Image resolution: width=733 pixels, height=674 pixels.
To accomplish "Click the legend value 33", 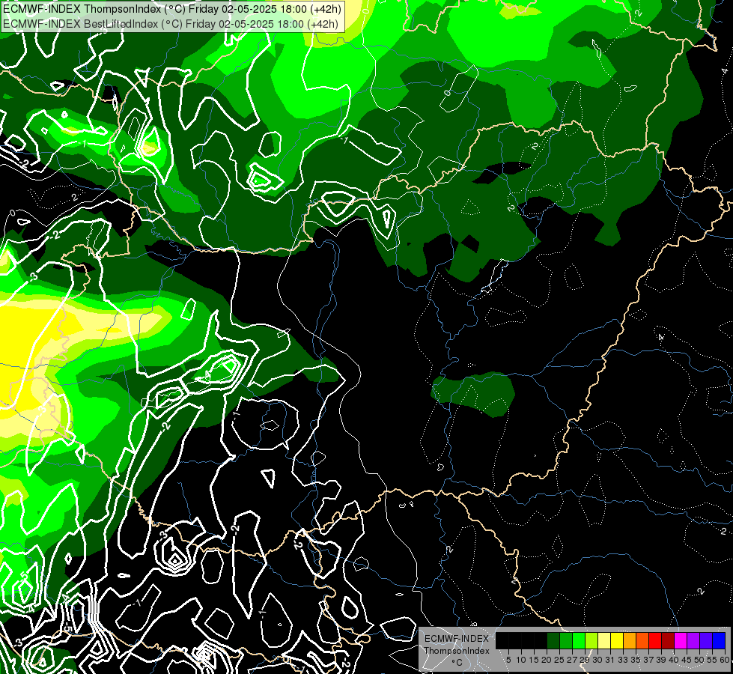I will 623,660.
